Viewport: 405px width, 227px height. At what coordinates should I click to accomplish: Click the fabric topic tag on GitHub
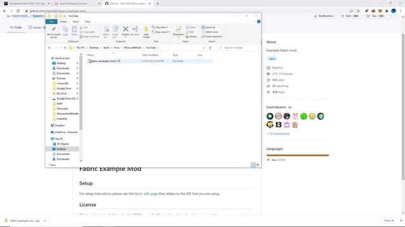pos(271,59)
